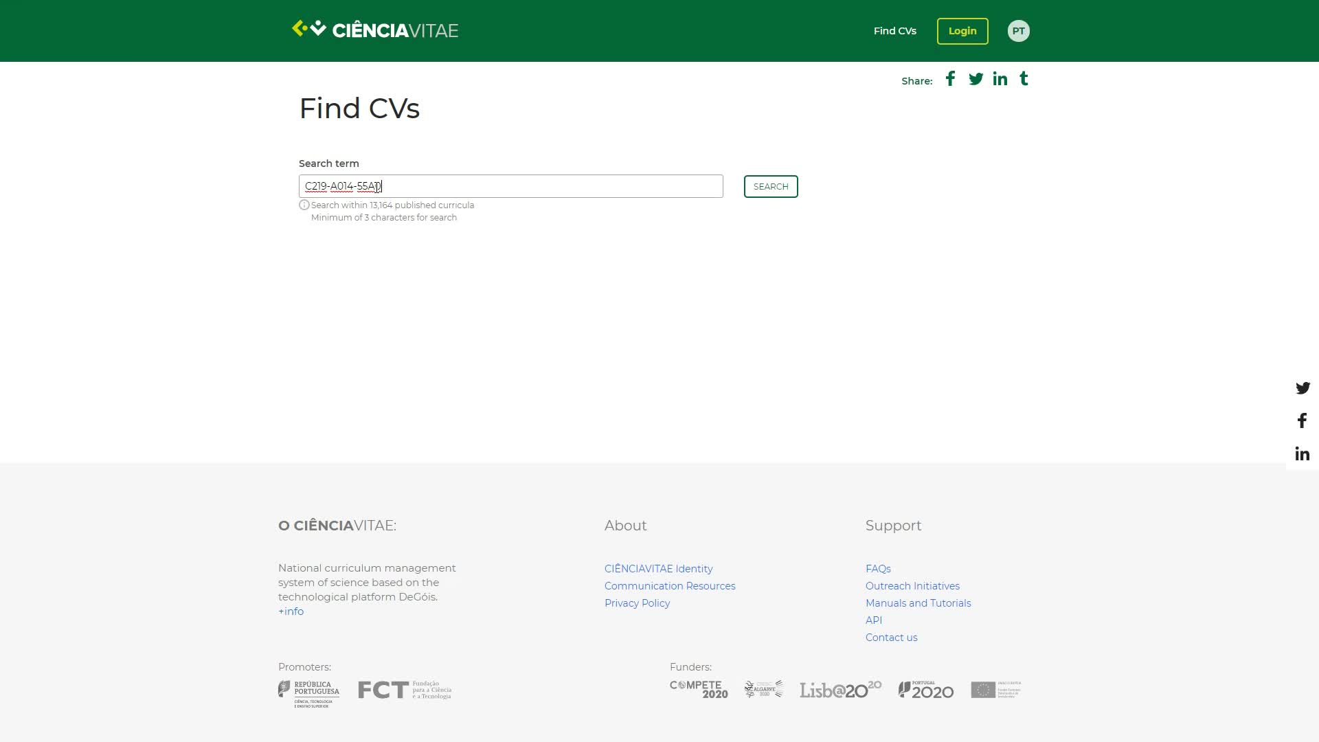Click 'Minimum of 3 characters for search' hint

click(x=384, y=218)
